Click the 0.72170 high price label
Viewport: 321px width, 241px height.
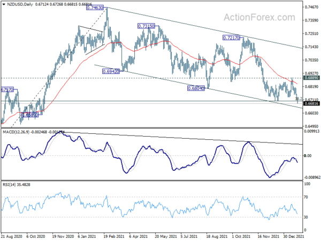click(x=233, y=38)
